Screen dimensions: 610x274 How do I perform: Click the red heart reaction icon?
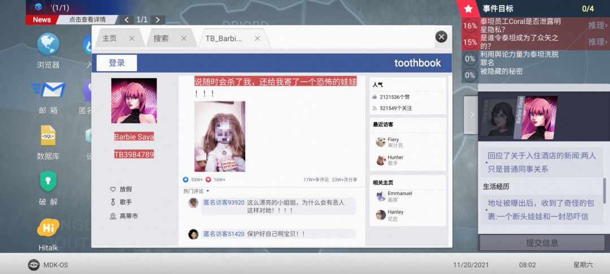pyautogui.click(x=208, y=180)
